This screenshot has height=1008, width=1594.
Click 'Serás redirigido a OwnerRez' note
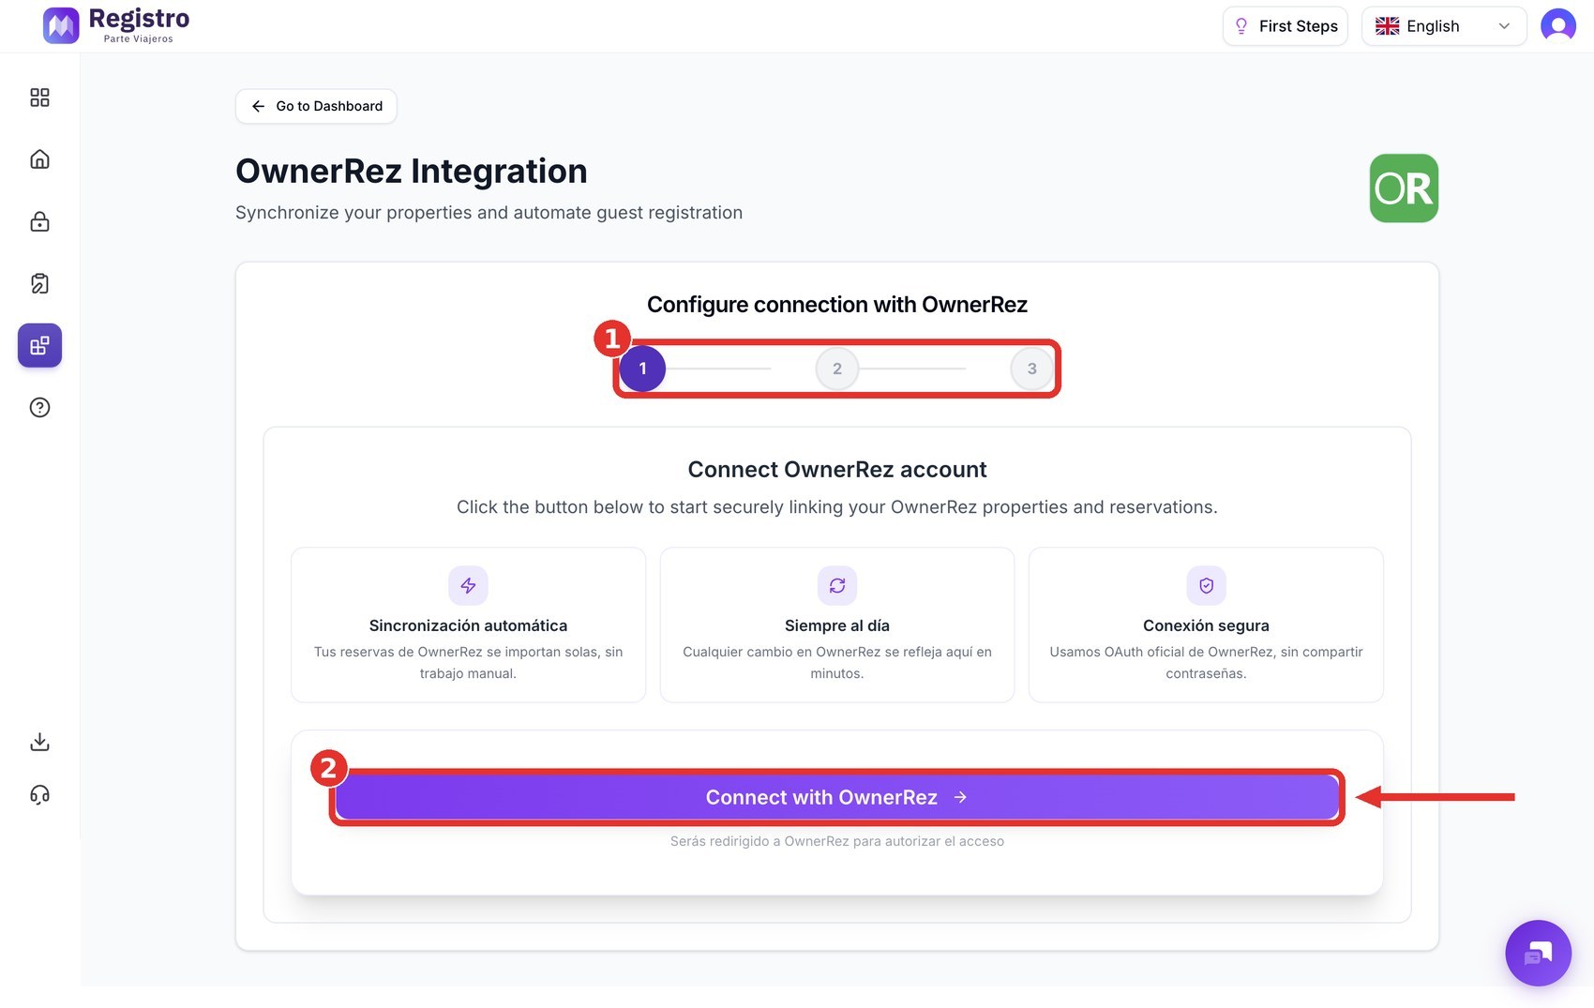[x=837, y=841]
